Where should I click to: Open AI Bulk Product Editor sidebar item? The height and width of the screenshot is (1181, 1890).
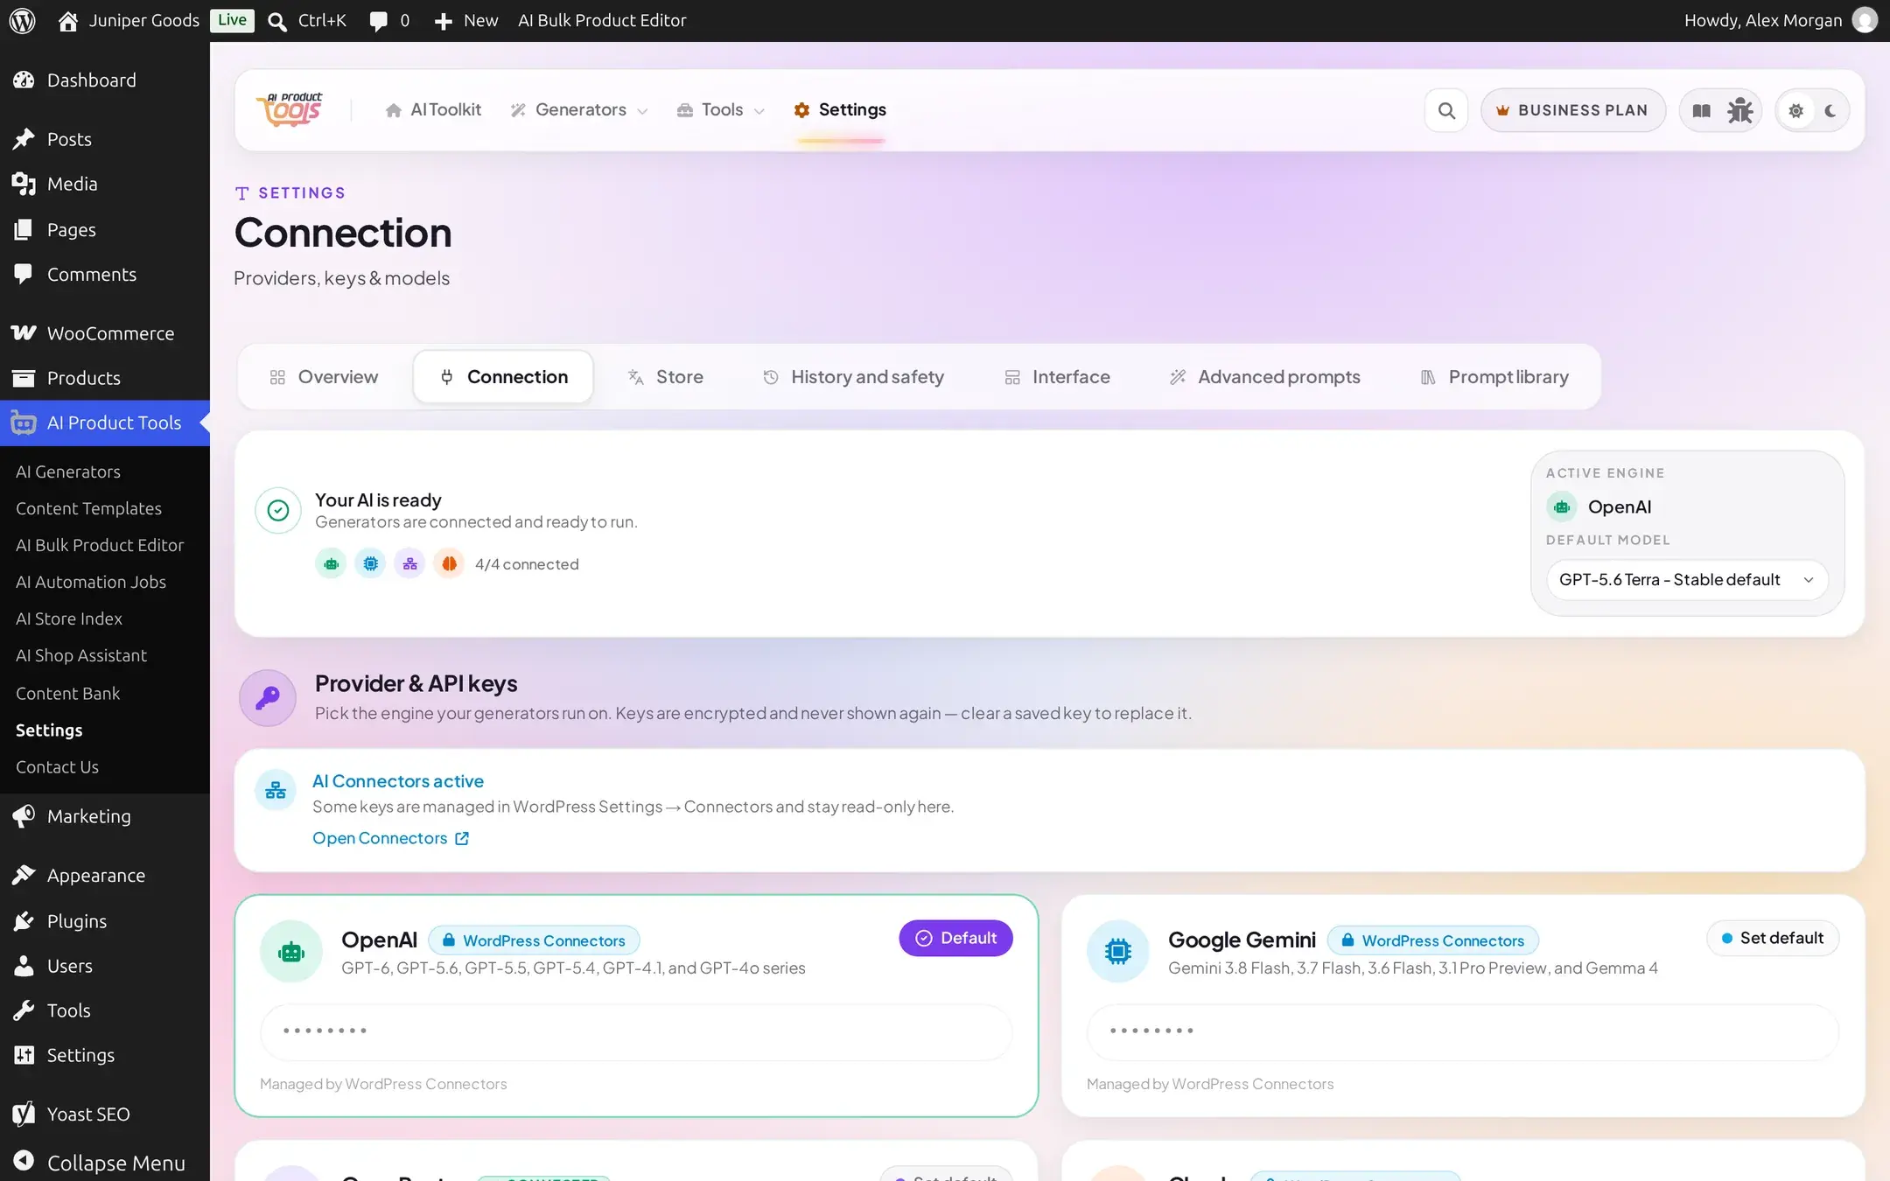point(100,545)
